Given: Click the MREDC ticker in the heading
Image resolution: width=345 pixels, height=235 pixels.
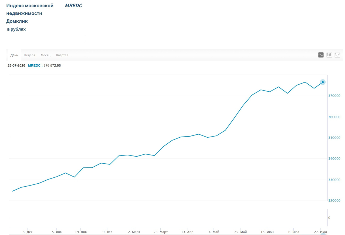Looking at the screenshot, I should pos(73,6).
